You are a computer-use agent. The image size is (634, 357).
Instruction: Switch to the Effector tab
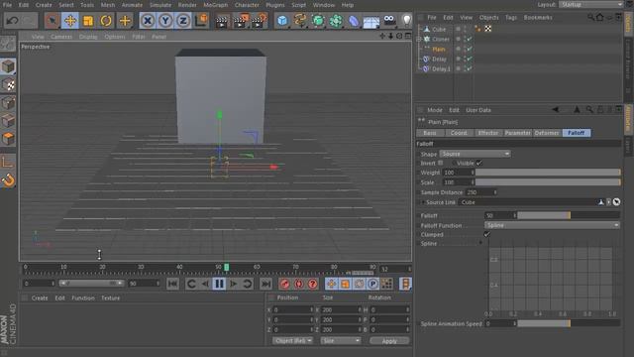488,133
